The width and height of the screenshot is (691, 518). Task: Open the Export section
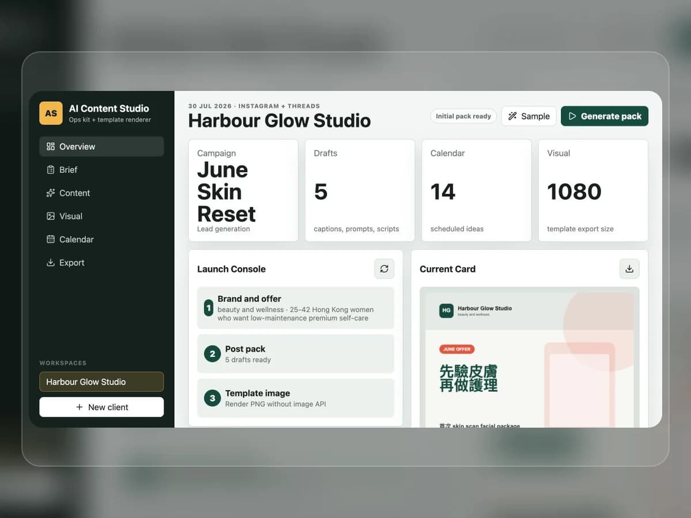pyautogui.click(x=101, y=262)
